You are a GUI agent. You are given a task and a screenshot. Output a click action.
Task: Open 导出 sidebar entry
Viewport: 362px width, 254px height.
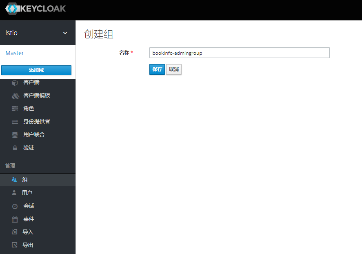pyautogui.click(x=28, y=245)
